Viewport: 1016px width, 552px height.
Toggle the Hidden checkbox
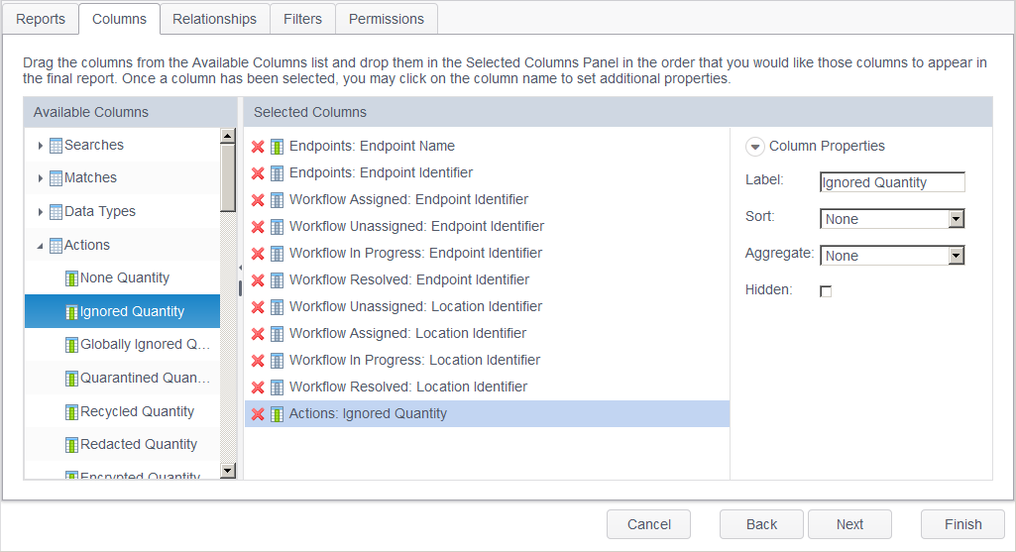826,291
